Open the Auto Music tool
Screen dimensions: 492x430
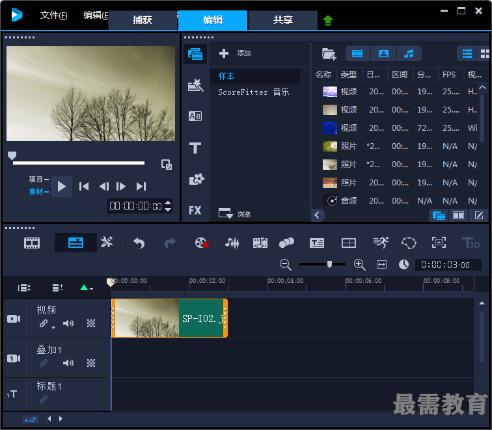[x=260, y=243]
